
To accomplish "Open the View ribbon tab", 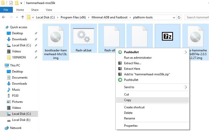I will tap(49, 10).
